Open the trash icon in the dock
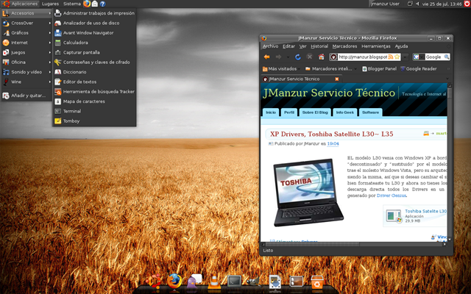 [317, 282]
